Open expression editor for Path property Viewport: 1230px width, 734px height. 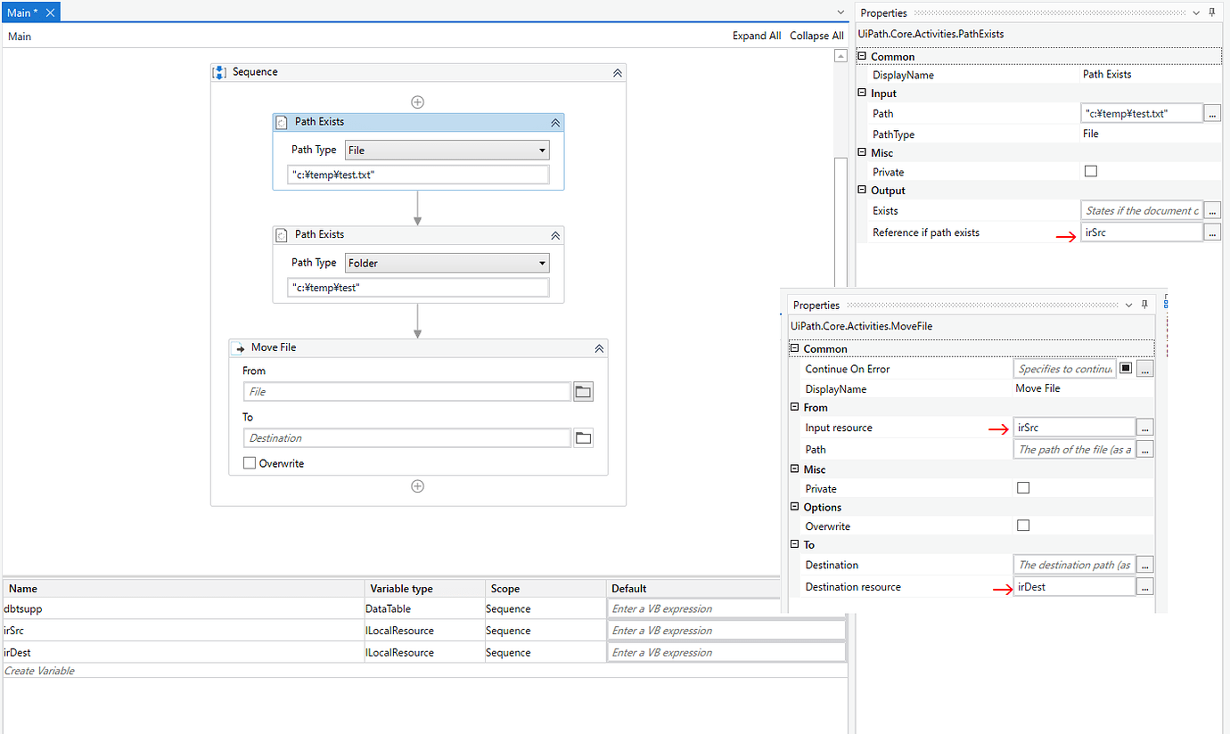(1212, 113)
